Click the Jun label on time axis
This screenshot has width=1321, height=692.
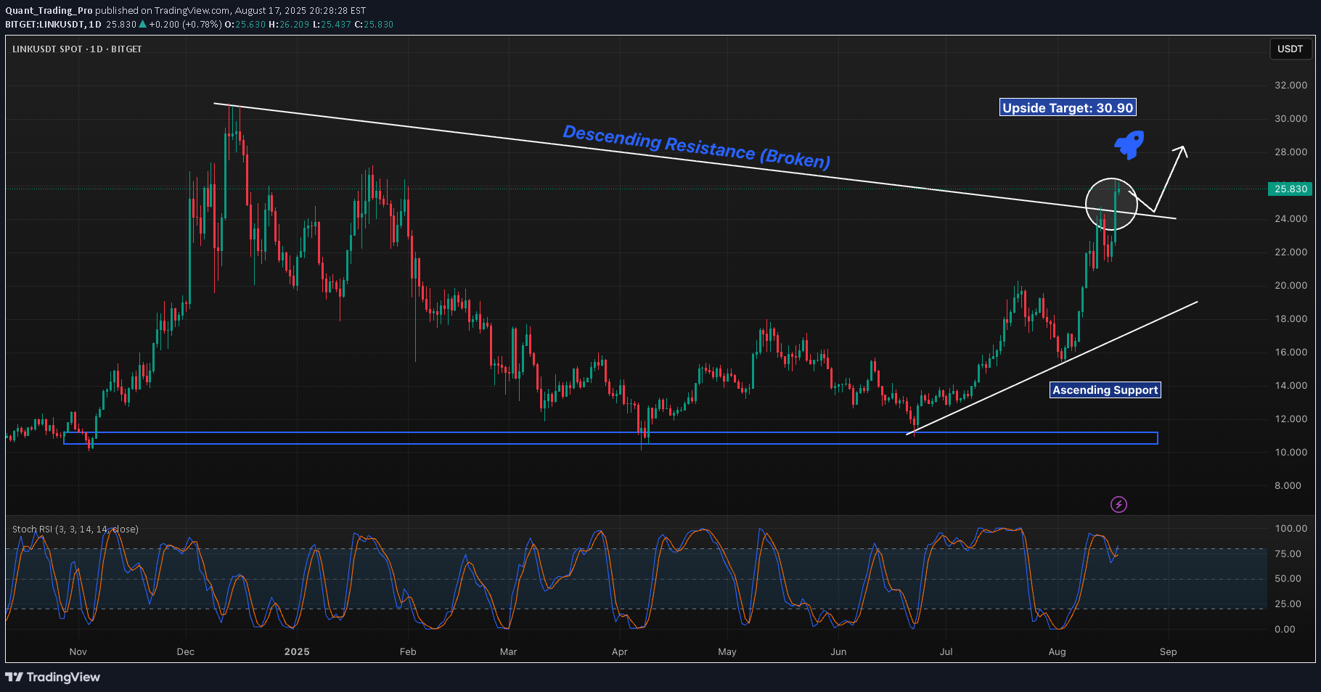pyautogui.click(x=838, y=651)
